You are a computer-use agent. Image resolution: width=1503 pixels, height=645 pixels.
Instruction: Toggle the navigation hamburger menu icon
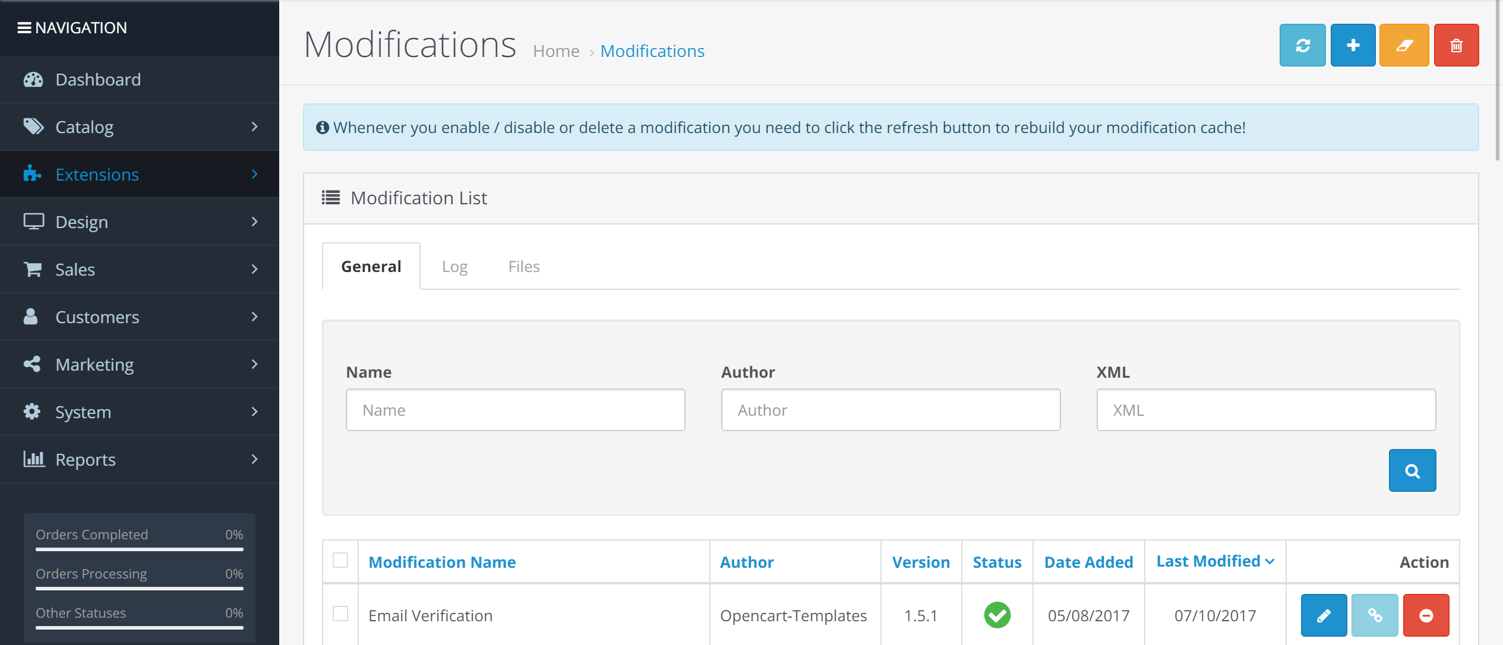pos(24,28)
